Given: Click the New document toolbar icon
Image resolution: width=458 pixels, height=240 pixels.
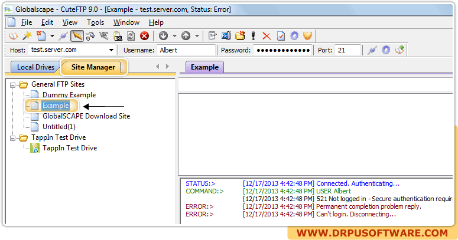Looking at the screenshot, I should pyautogui.click(x=41, y=36).
